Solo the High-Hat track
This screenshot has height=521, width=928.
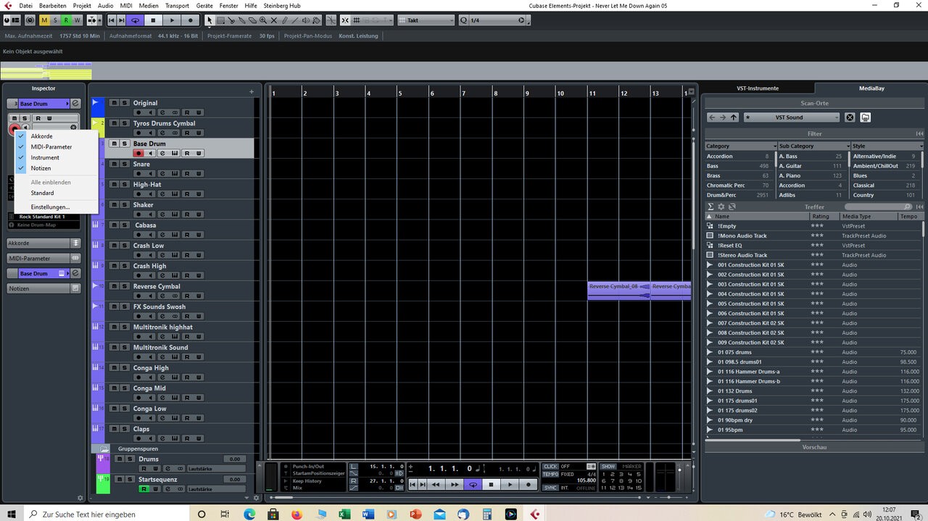125,184
